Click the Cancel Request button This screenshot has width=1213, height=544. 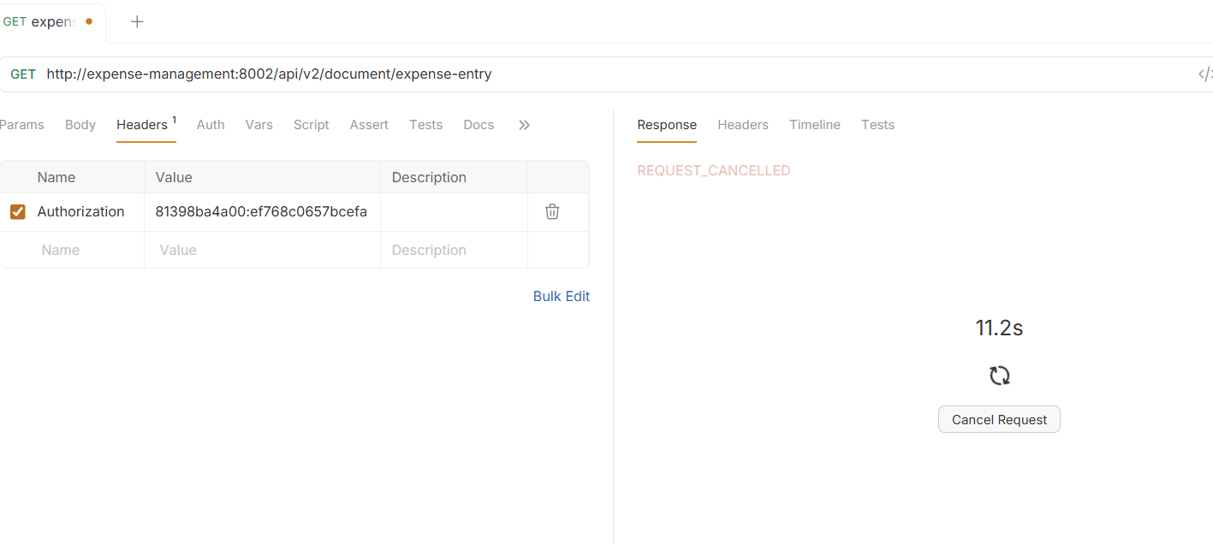999,419
